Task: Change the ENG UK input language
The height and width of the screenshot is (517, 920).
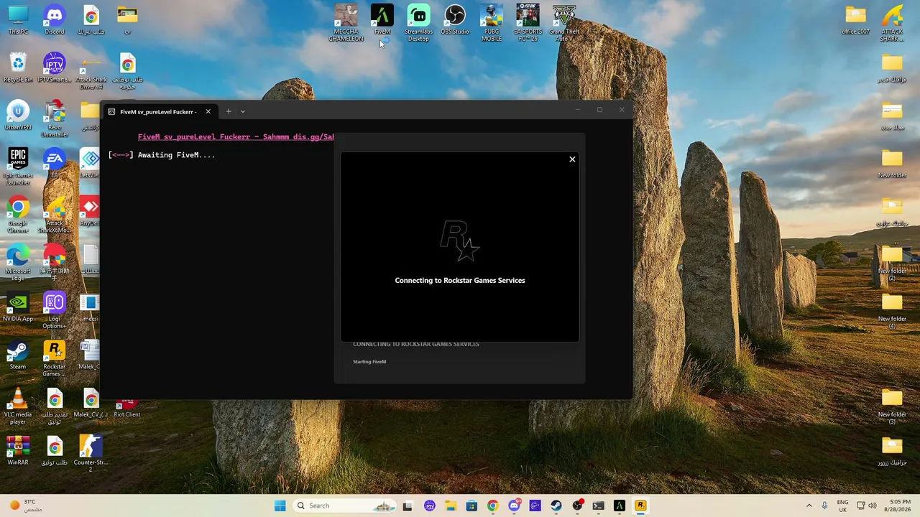Action: [843, 506]
